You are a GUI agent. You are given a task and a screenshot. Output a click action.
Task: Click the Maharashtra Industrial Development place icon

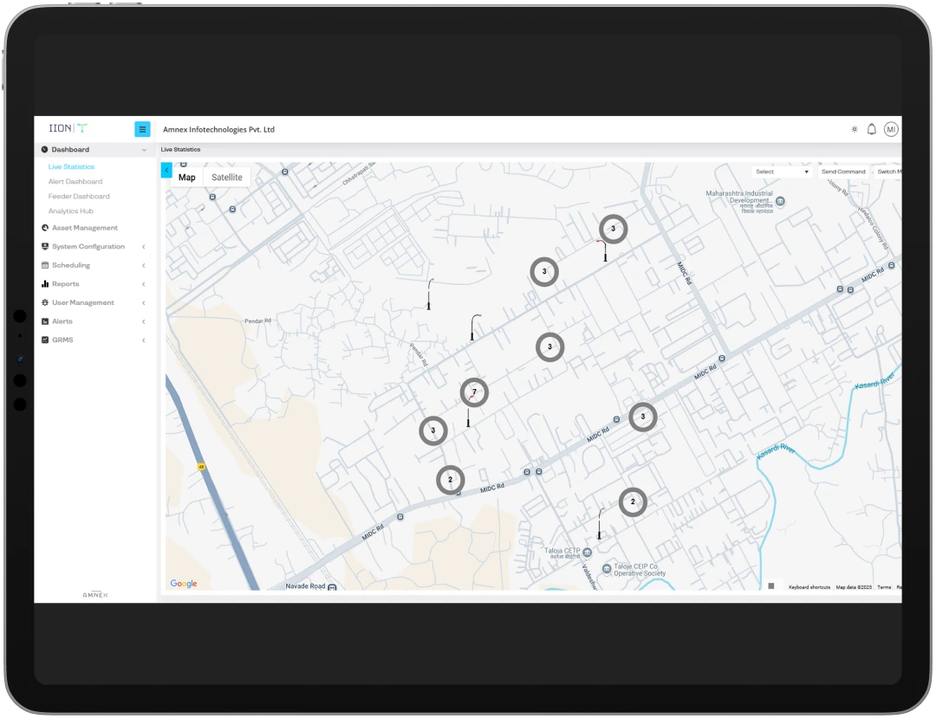point(780,202)
